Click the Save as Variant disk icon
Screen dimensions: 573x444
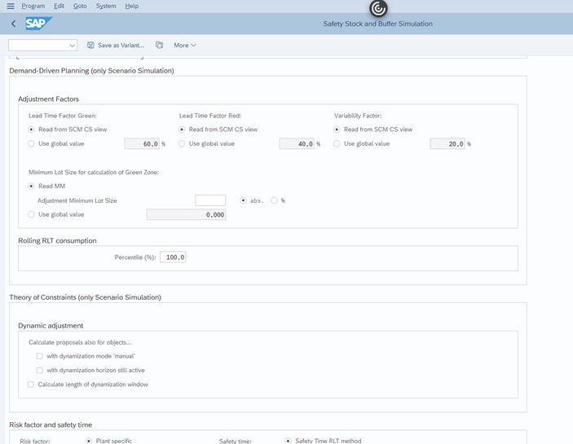click(x=90, y=45)
